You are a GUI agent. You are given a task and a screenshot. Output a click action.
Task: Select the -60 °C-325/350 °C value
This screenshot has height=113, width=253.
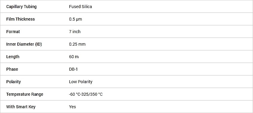point(86,94)
